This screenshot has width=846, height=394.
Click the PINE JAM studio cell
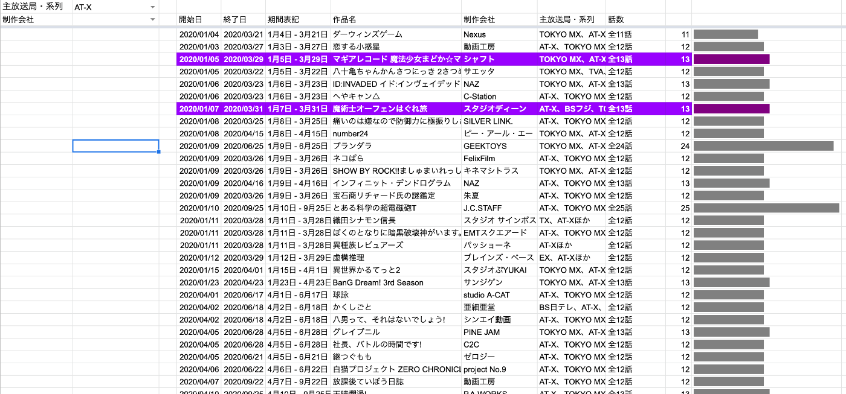[499, 332]
